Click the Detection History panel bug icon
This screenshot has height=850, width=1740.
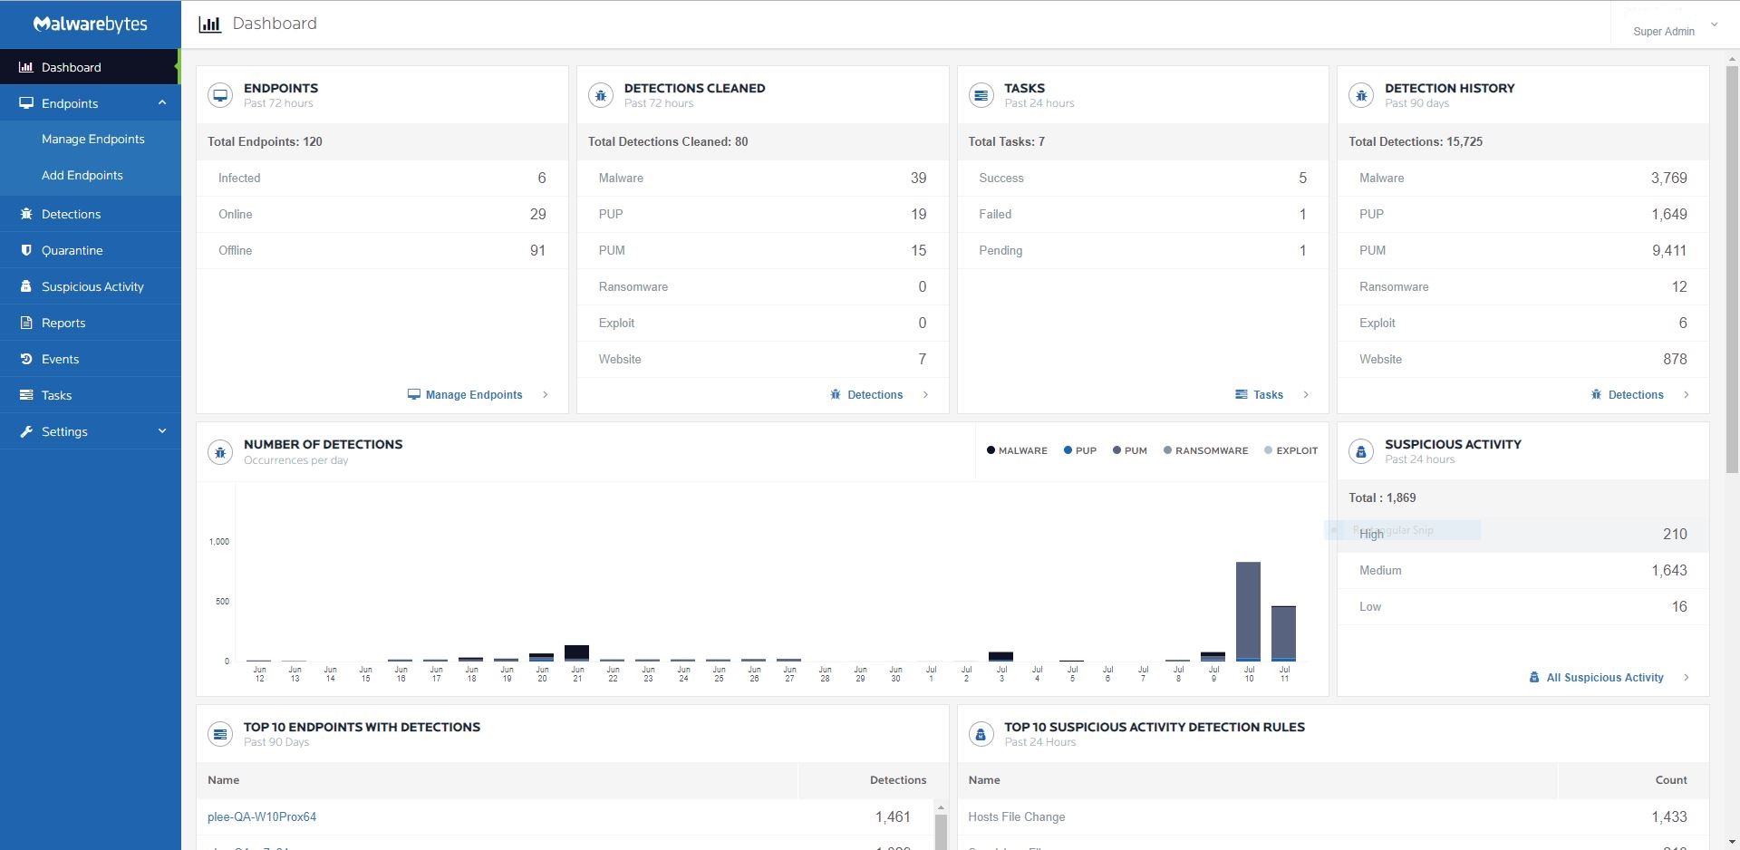coord(1361,95)
